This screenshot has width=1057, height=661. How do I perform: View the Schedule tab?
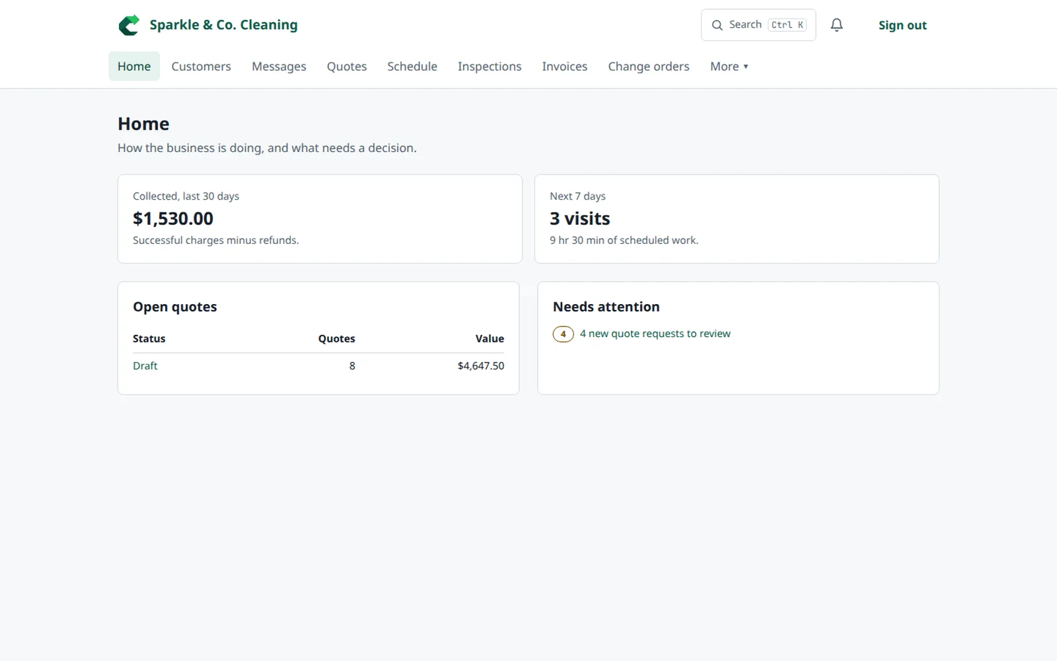pos(412,66)
